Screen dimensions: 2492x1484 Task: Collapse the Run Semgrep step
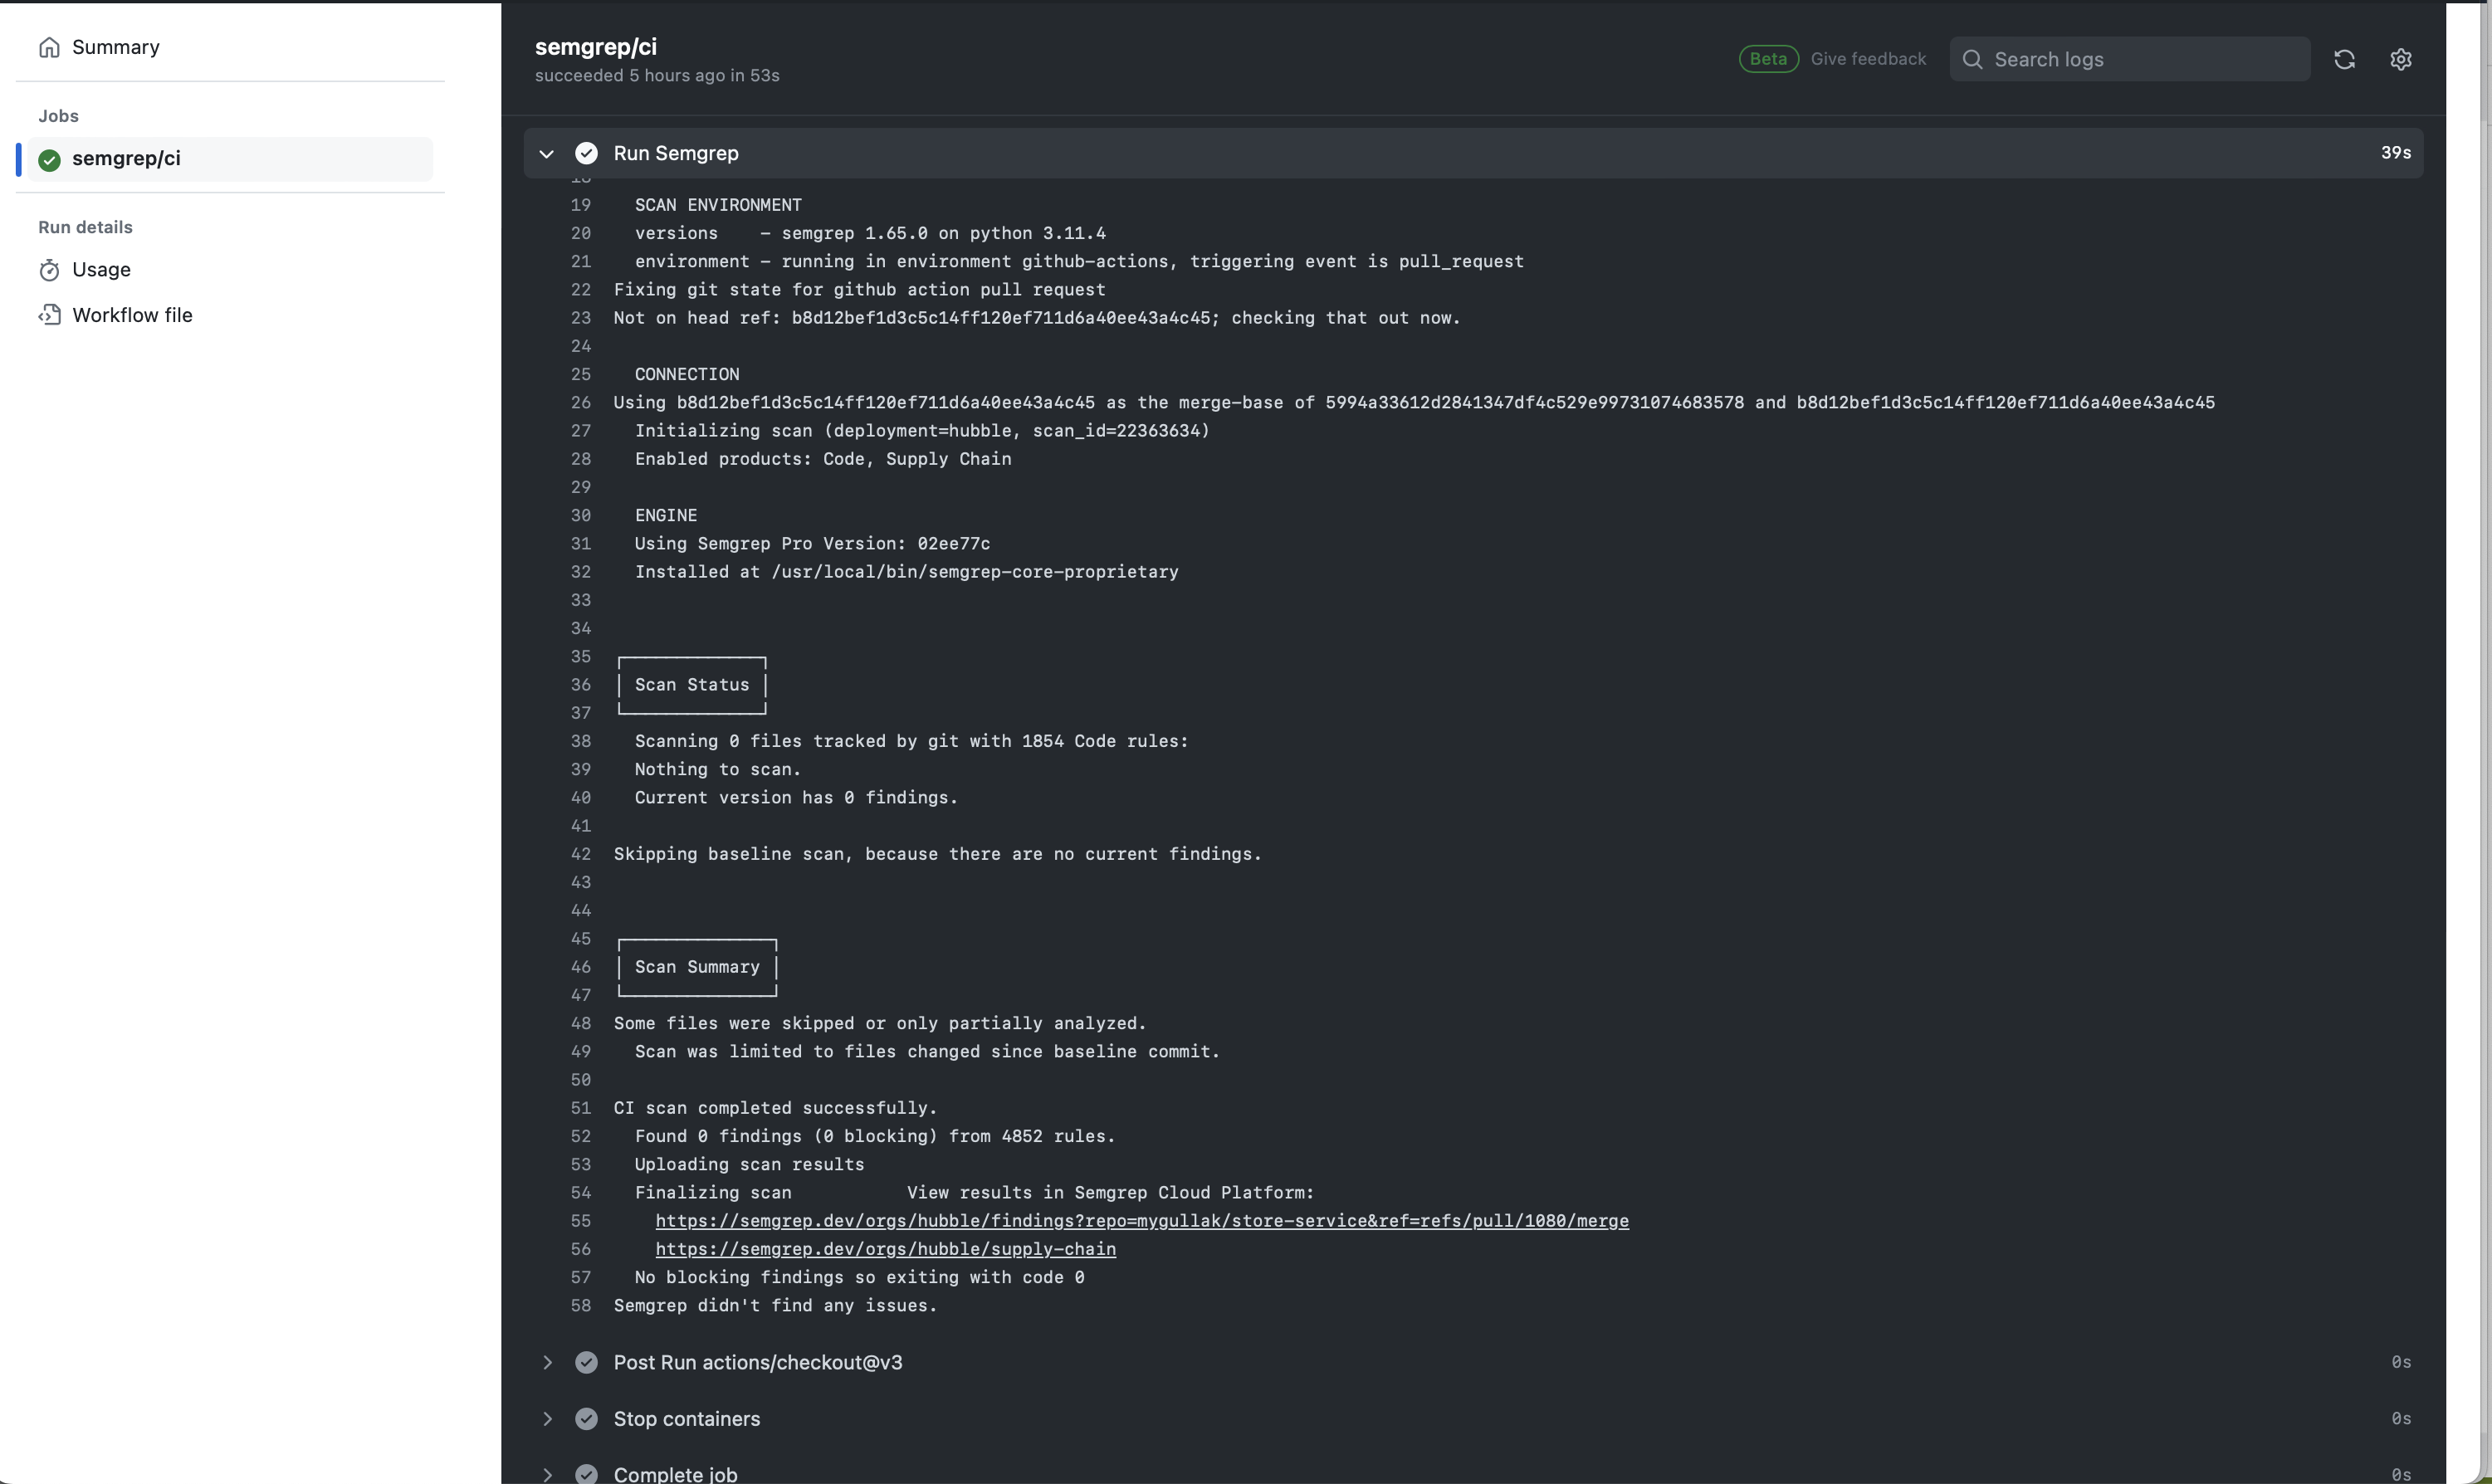coord(546,153)
